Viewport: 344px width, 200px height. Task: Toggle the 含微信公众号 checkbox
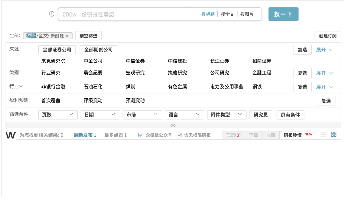(x=141, y=135)
